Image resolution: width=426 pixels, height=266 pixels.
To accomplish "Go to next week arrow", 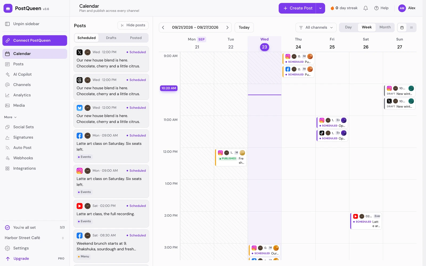I will tap(227, 27).
